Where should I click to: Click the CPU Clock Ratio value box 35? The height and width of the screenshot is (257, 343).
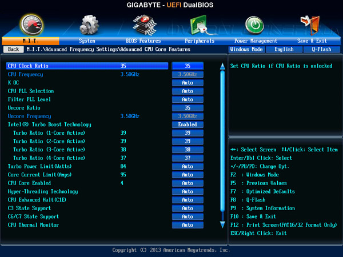click(188, 66)
